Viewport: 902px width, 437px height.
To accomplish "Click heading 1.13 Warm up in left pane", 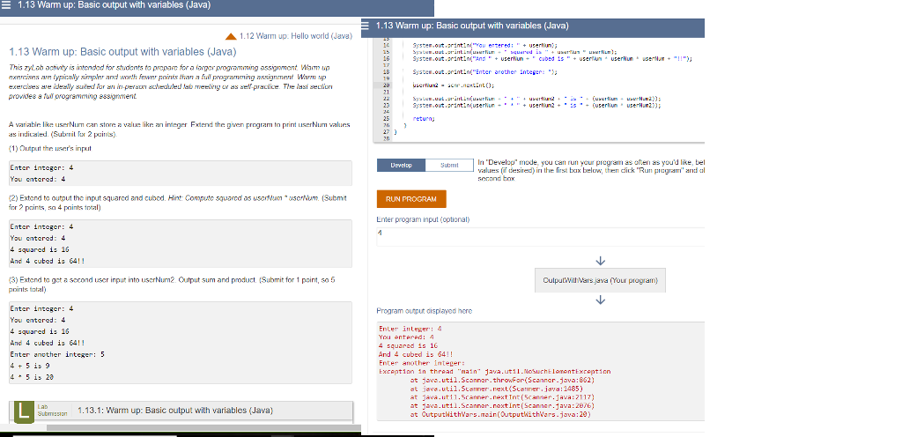I will pos(123,52).
